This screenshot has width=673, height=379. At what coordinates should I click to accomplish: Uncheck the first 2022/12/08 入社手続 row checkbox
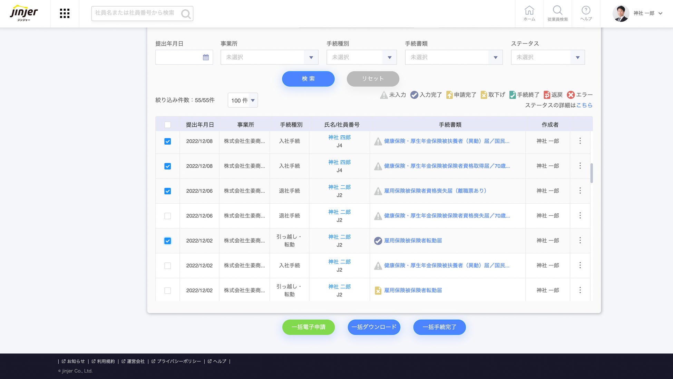[167, 141]
